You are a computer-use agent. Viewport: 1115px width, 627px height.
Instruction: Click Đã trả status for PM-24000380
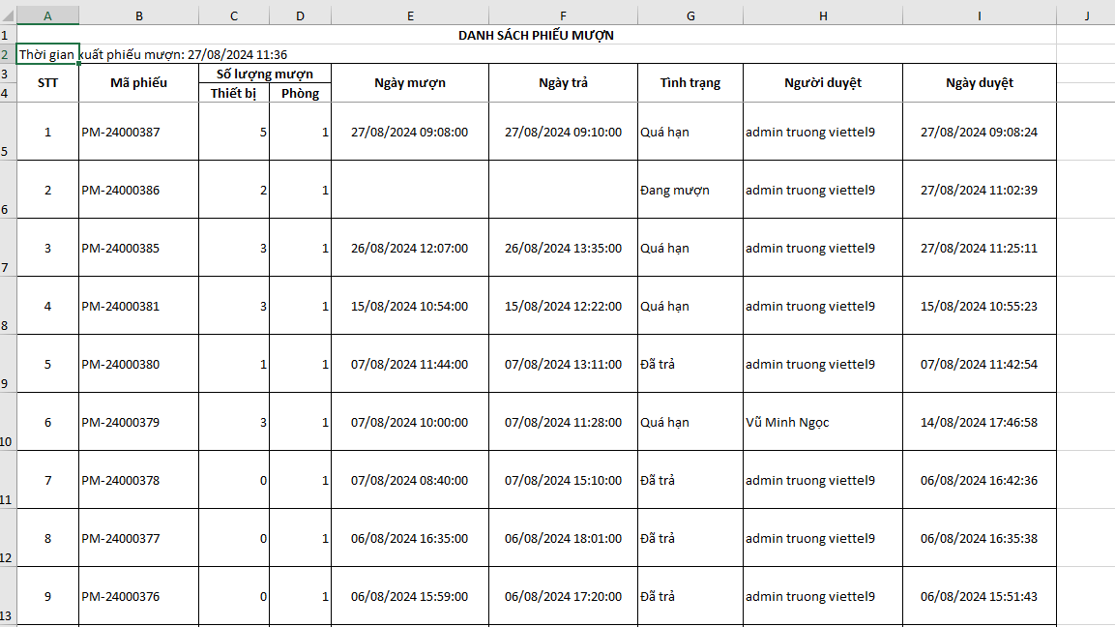(x=690, y=364)
